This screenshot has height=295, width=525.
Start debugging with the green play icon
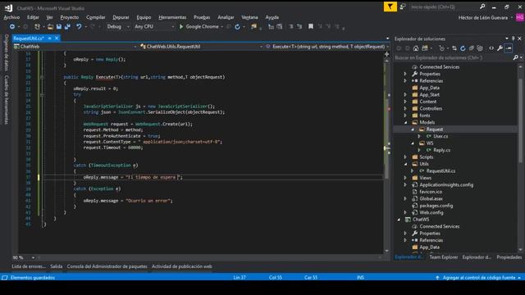[x=181, y=26]
